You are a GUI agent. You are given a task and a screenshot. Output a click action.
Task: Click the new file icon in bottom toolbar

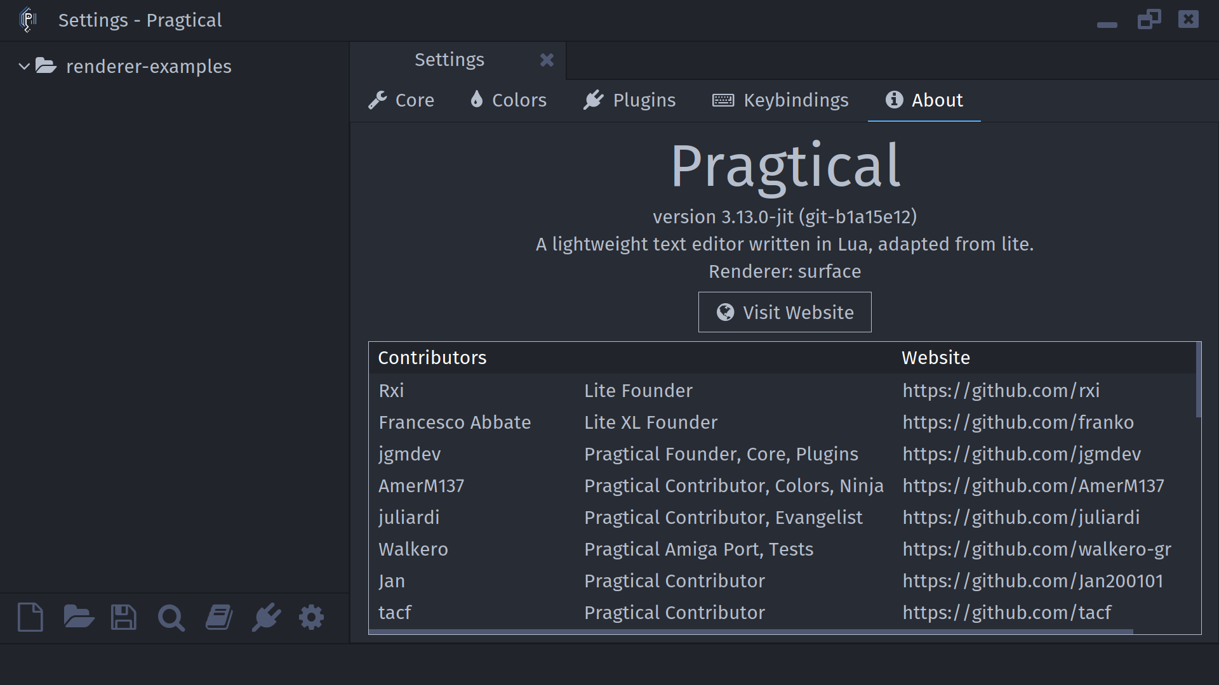coord(30,617)
